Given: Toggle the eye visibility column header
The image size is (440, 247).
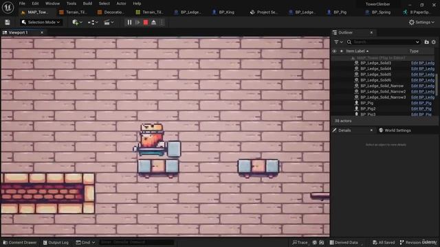Looking at the screenshot, I should tap(334, 51).
